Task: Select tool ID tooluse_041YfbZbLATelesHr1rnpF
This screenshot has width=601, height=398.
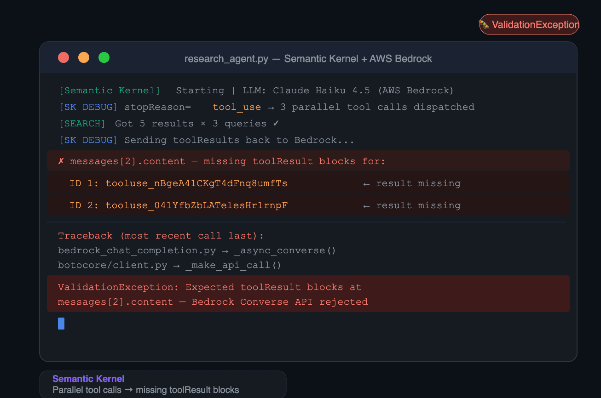Action: [196, 205]
